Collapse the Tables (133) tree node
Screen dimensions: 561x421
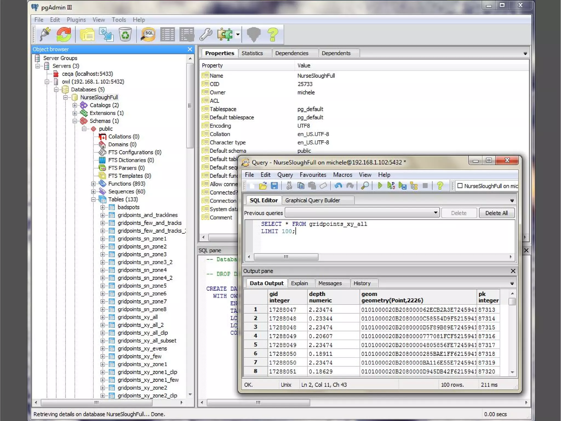pyautogui.click(x=93, y=199)
